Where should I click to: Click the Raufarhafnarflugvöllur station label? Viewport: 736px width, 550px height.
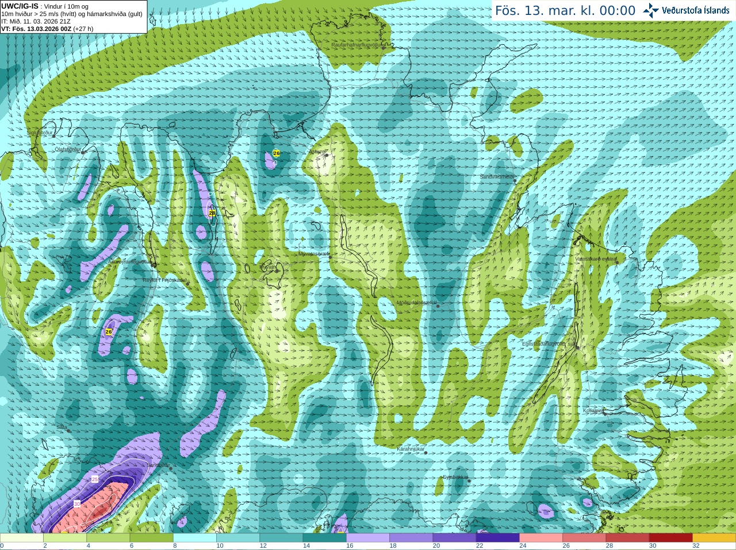356,45
